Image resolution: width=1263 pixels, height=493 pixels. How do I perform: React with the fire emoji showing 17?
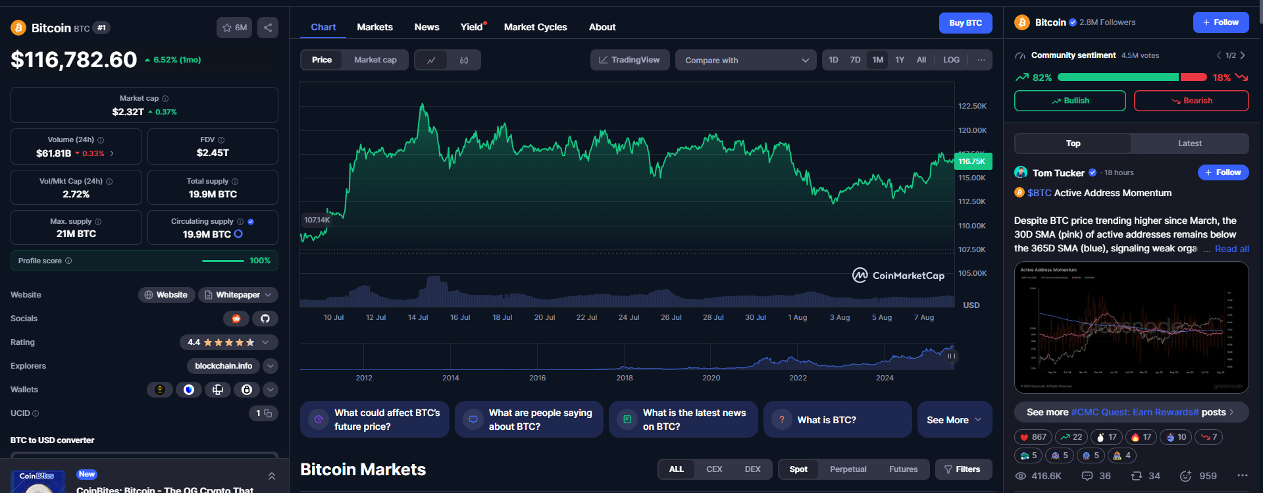(x=1141, y=437)
